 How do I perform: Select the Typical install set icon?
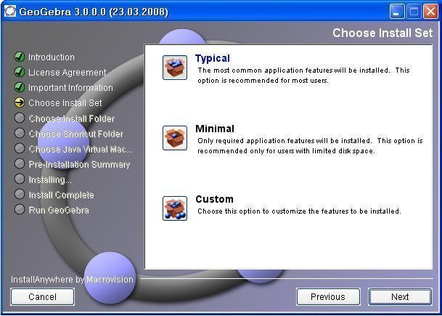(x=175, y=68)
